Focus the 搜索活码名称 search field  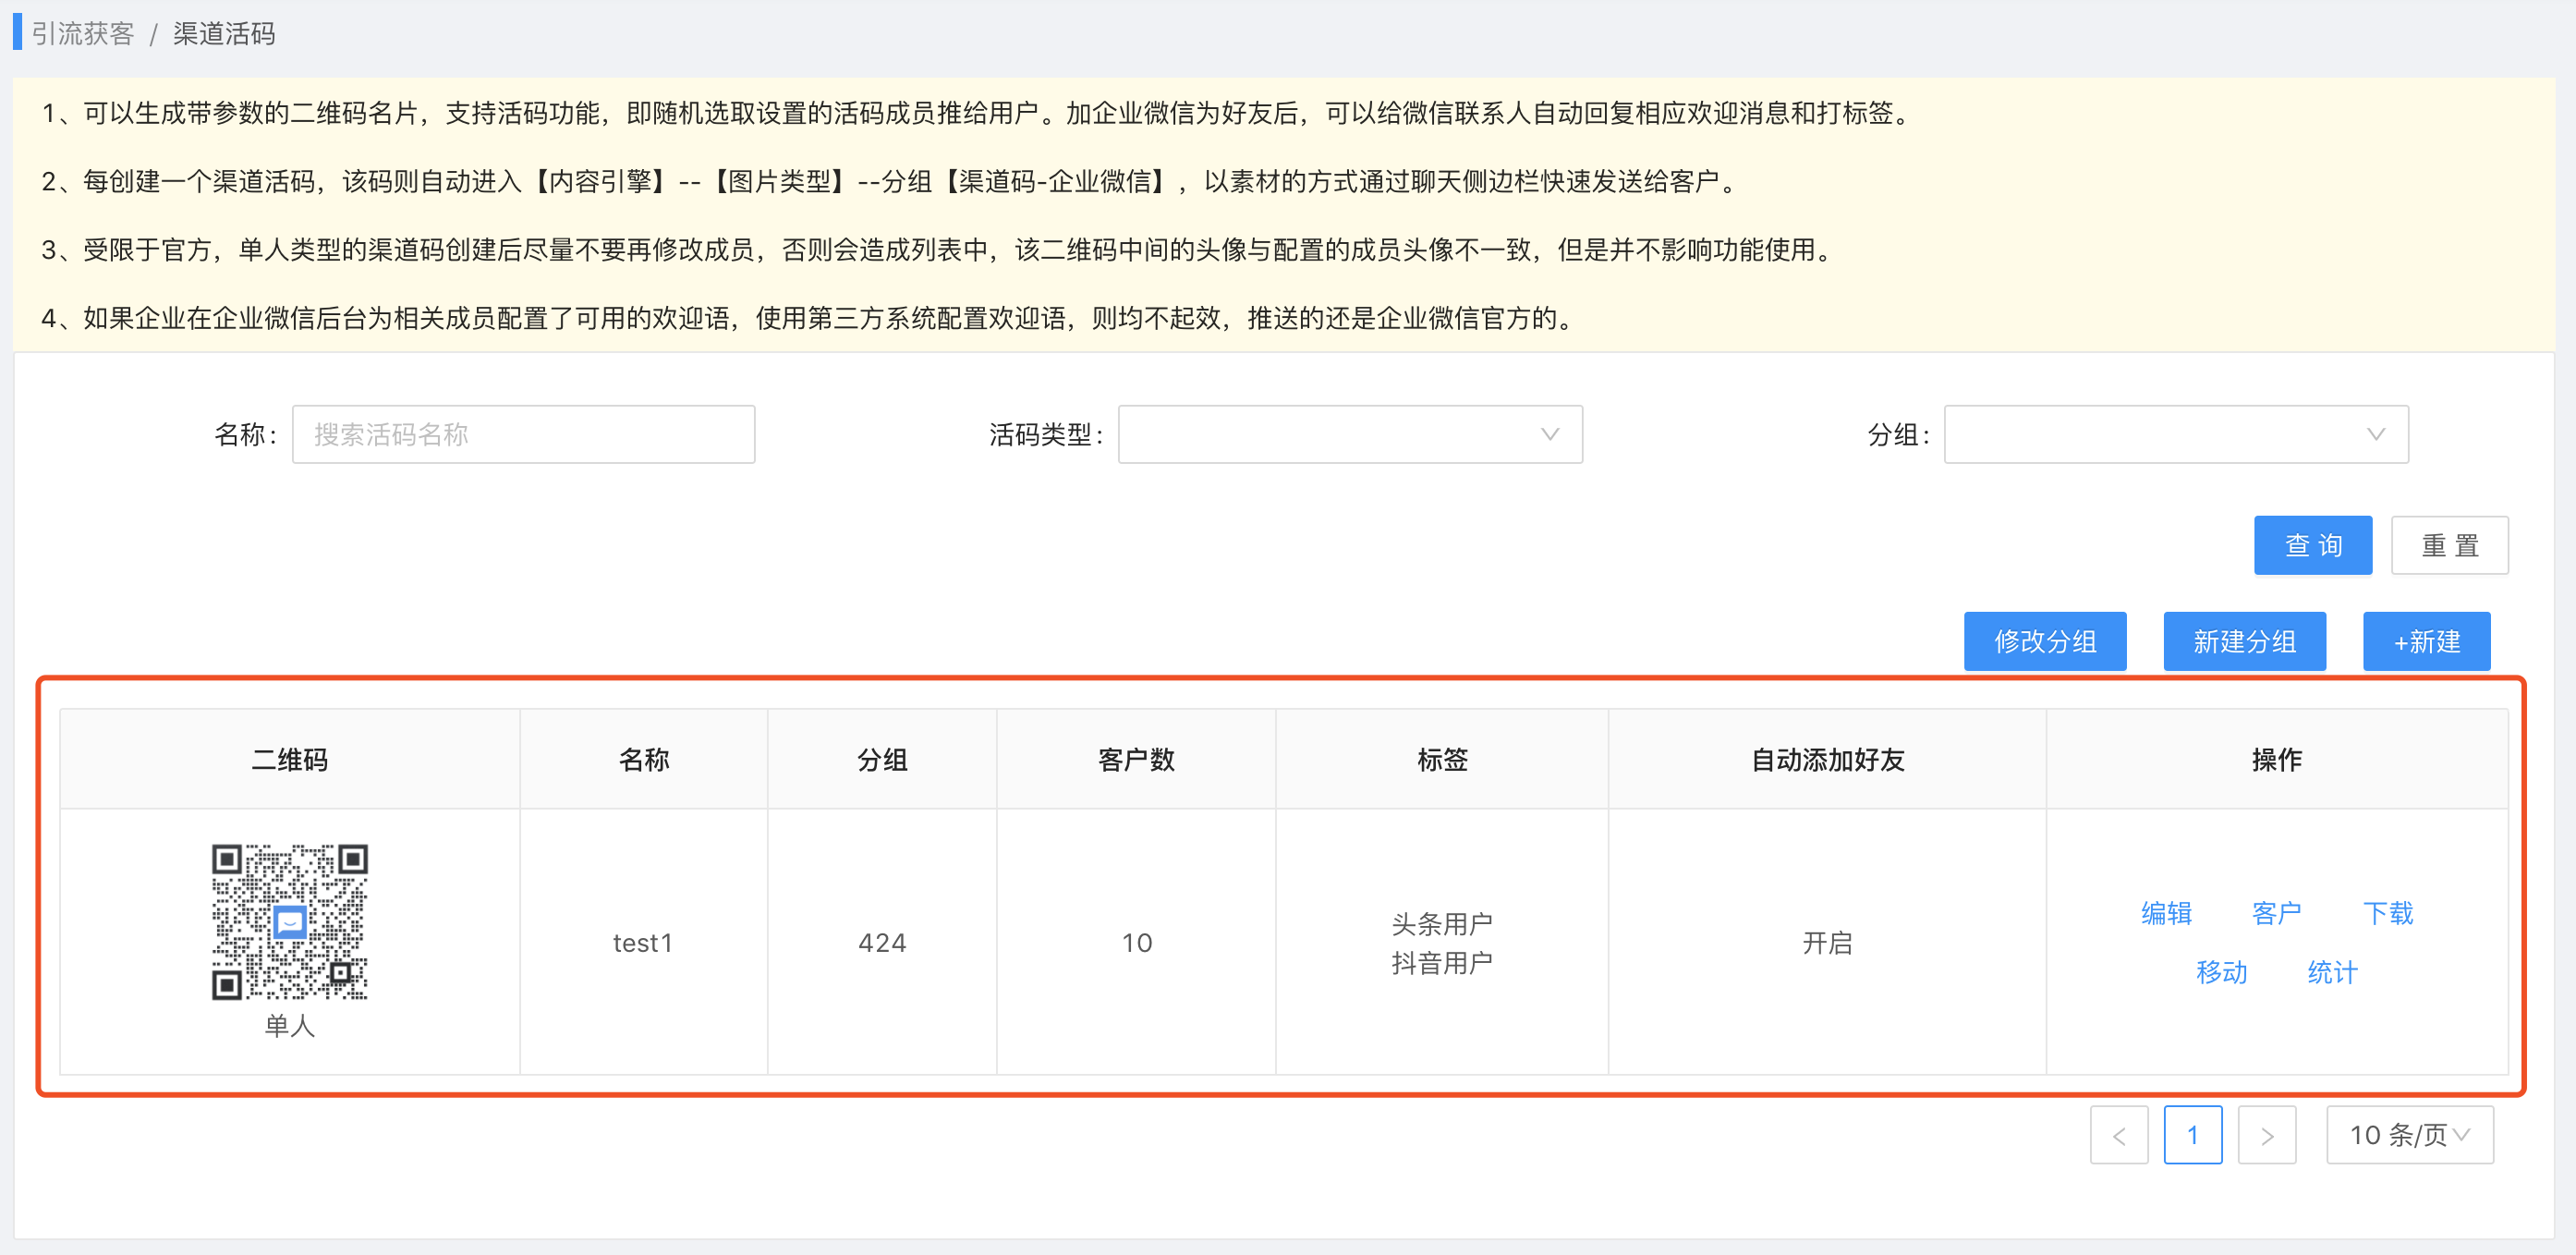point(523,434)
